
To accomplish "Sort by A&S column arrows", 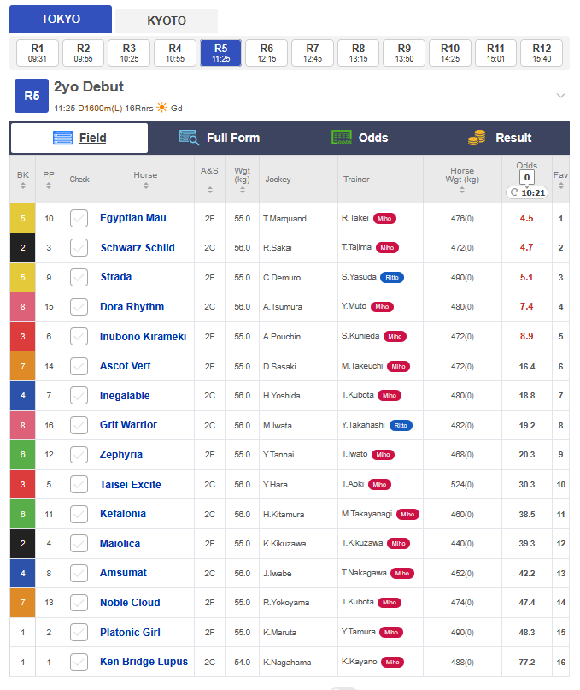I will pyautogui.click(x=210, y=190).
